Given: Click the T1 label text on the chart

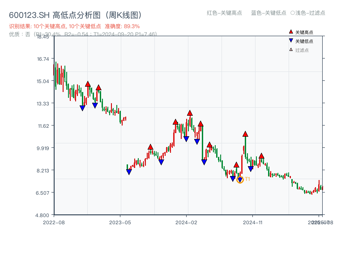Looking at the screenshot, I should pos(247,179).
